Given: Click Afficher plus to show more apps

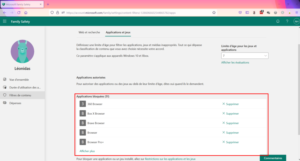Looking at the screenshot, I should 87,151.
